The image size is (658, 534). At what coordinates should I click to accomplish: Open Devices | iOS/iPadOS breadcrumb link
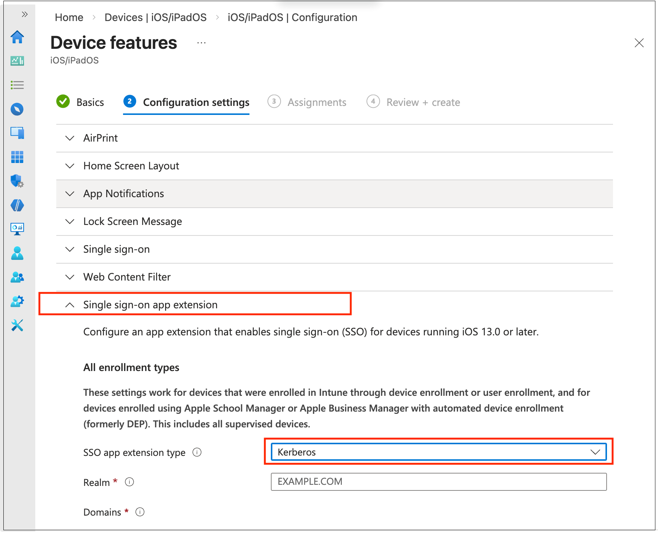(x=155, y=17)
